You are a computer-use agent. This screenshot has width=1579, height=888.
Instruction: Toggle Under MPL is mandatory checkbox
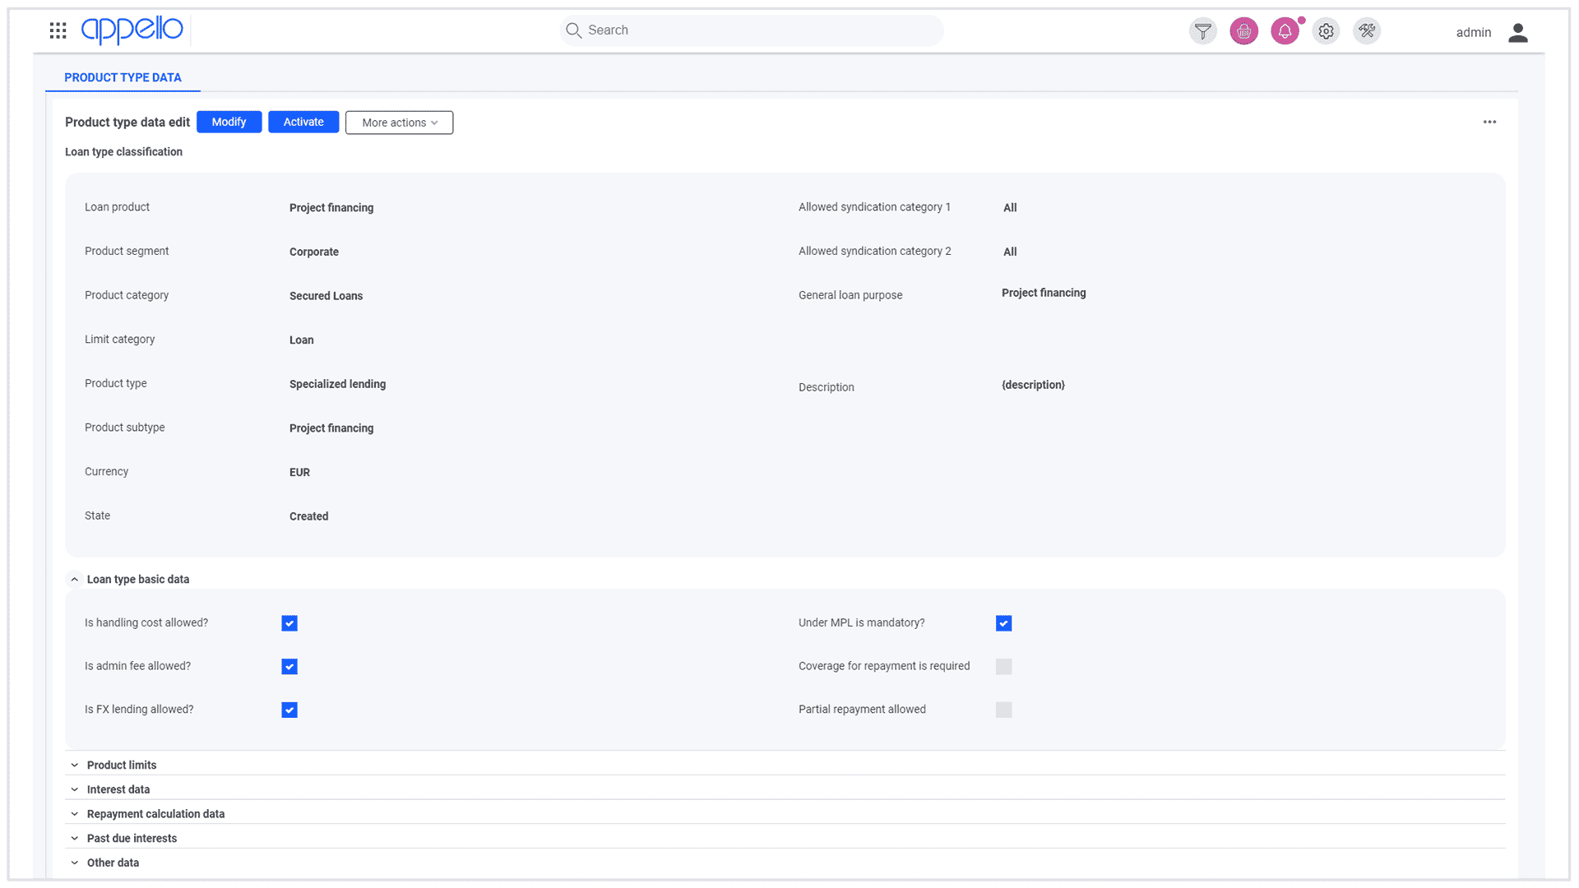(x=1003, y=622)
